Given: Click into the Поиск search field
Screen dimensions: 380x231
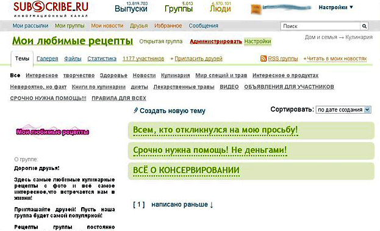Looking at the screenshot, I should point(321,26).
